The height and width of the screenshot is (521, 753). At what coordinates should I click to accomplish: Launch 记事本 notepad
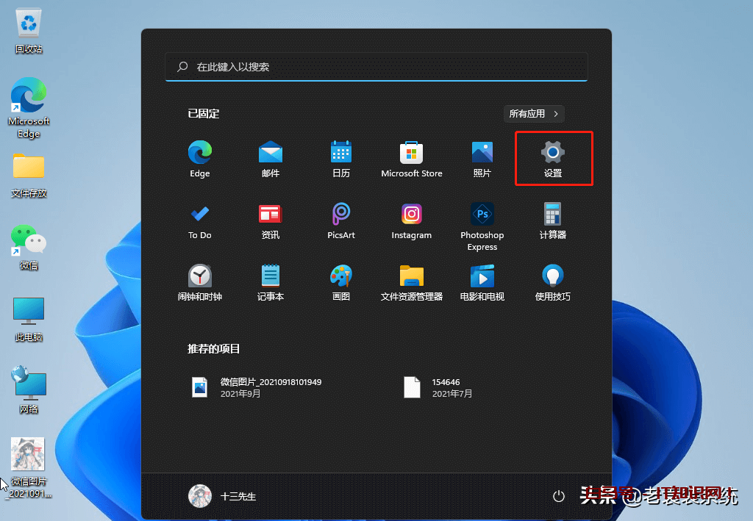[x=271, y=283]
